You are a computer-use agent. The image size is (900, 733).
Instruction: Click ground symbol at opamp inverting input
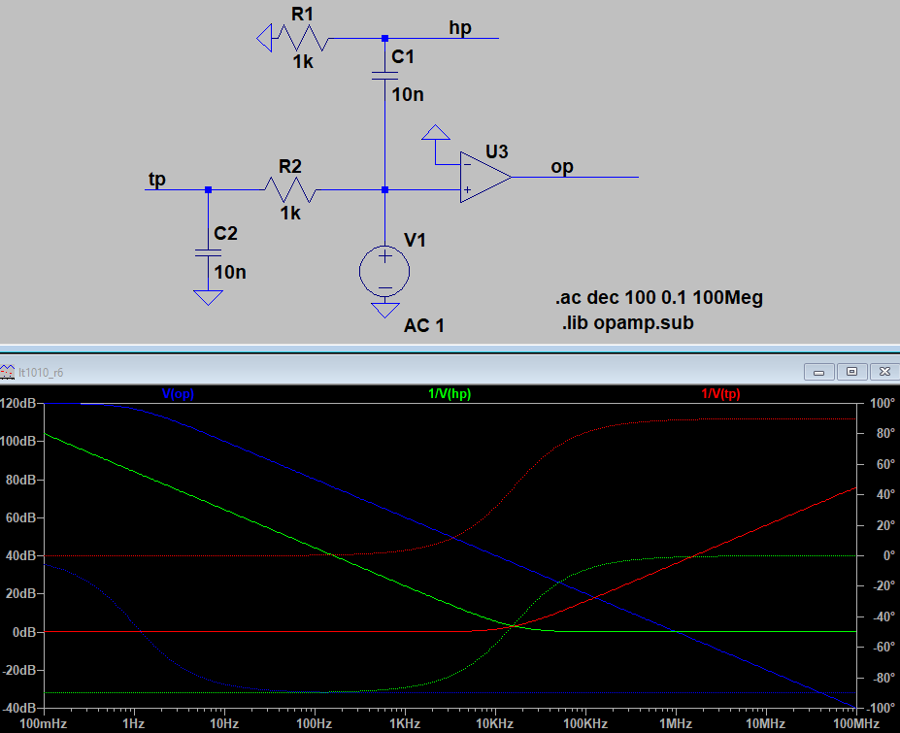436,132
